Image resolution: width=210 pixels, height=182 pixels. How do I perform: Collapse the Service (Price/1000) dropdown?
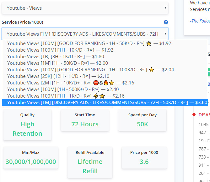click(x=85, y=34)
